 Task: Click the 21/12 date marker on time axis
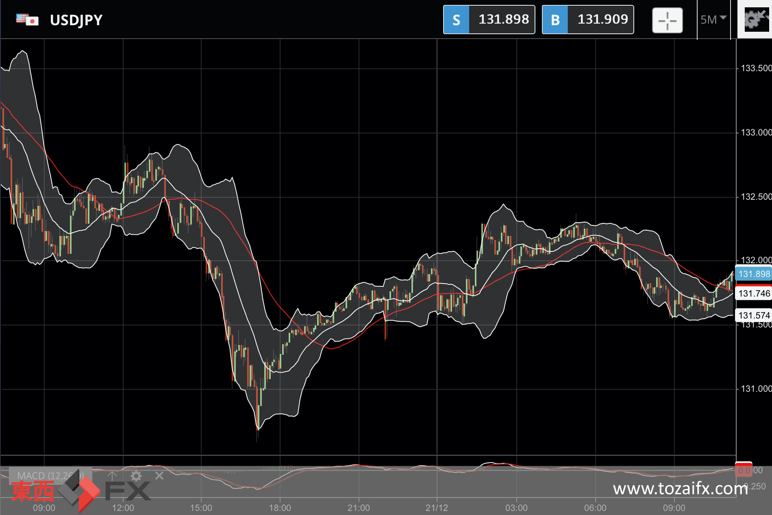click(437, 508)
